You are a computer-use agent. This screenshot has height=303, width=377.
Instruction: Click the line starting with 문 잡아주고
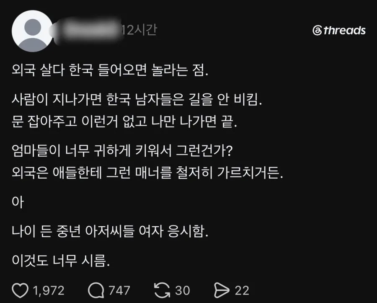[x=124, y=122]
